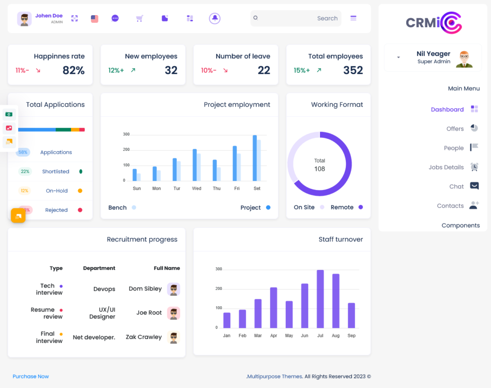Click the fullscreen toggle icon in header
The width and height of the screenshot is (491, 388).
[74, 19]
